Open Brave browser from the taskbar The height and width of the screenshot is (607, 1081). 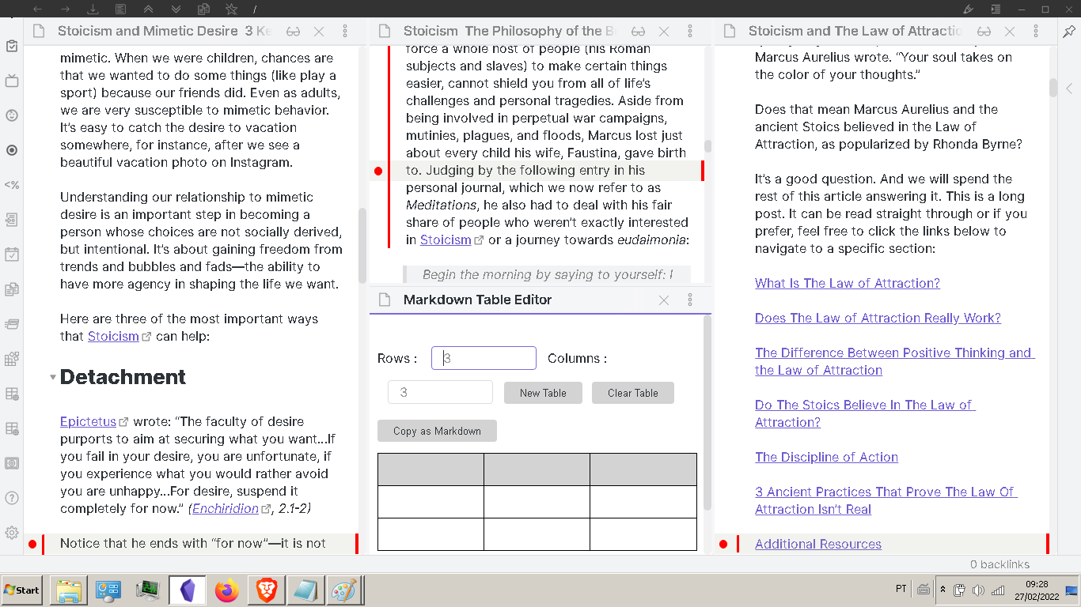tap(267, 590)
